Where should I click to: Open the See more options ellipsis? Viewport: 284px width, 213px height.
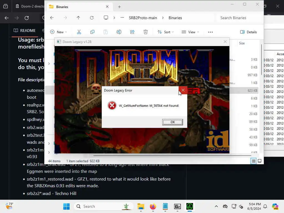point(210,32)
